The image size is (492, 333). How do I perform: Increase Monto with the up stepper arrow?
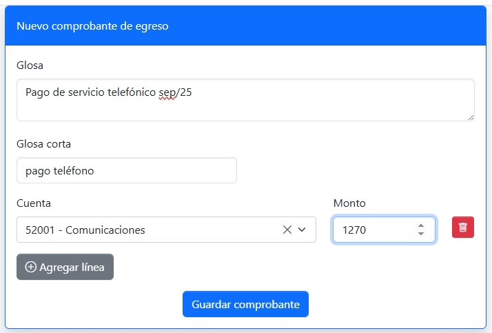coord(421,225)
